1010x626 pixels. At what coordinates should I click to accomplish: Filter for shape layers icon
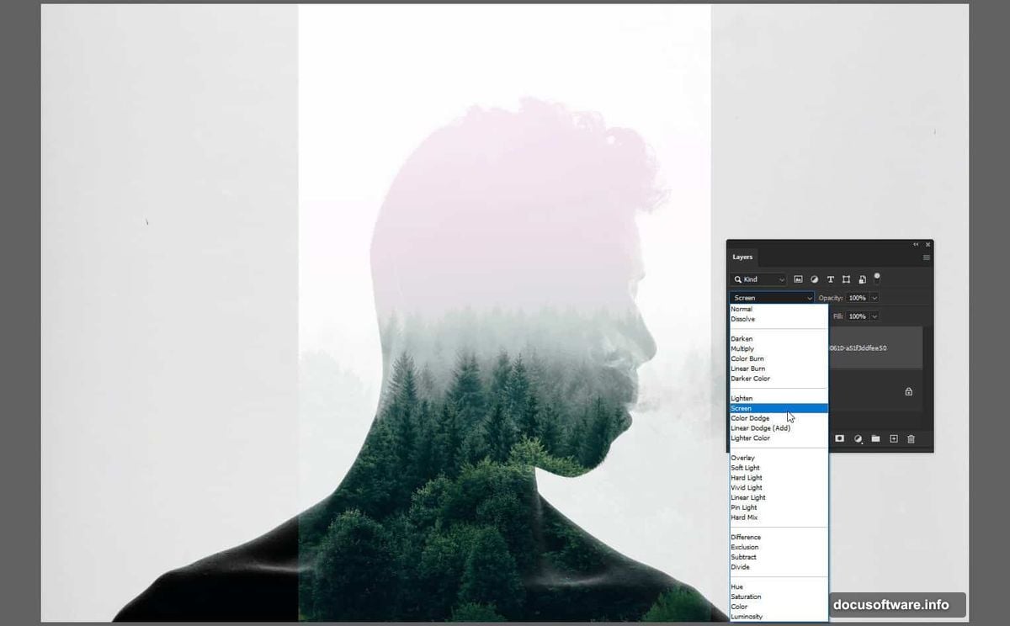[846, 279]
